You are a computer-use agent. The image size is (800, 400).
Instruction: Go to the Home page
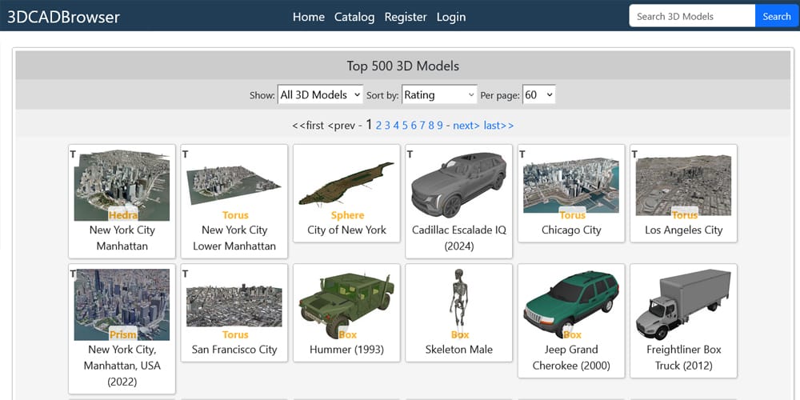(x=309, y=17)
